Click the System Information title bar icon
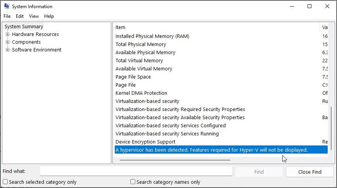The width and height of the screenshot is (337, 188). coord(7,6)
